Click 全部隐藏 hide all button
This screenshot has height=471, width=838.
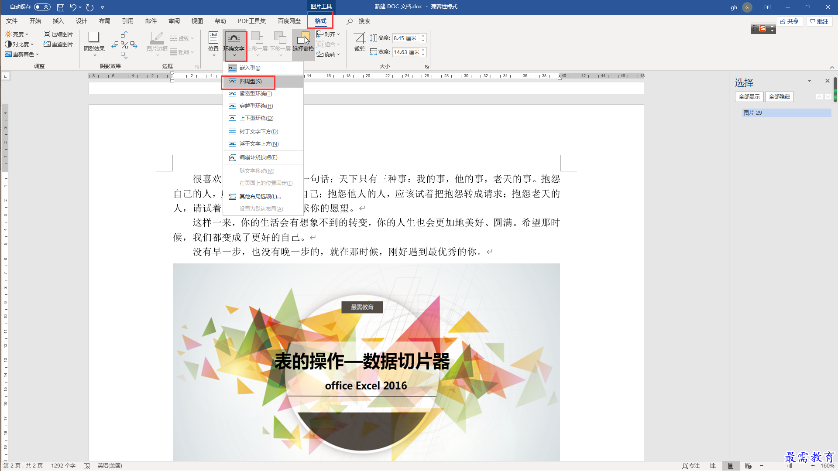(x=780, y=97)
